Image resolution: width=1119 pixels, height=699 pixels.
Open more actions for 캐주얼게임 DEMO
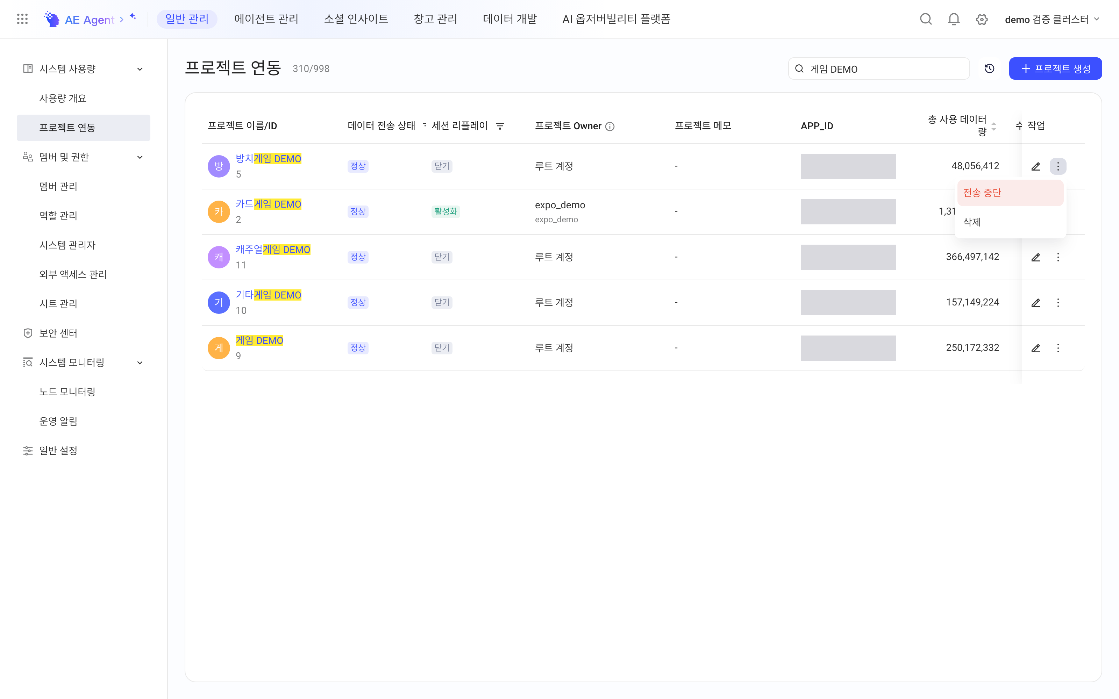[x=1058, y=257]
